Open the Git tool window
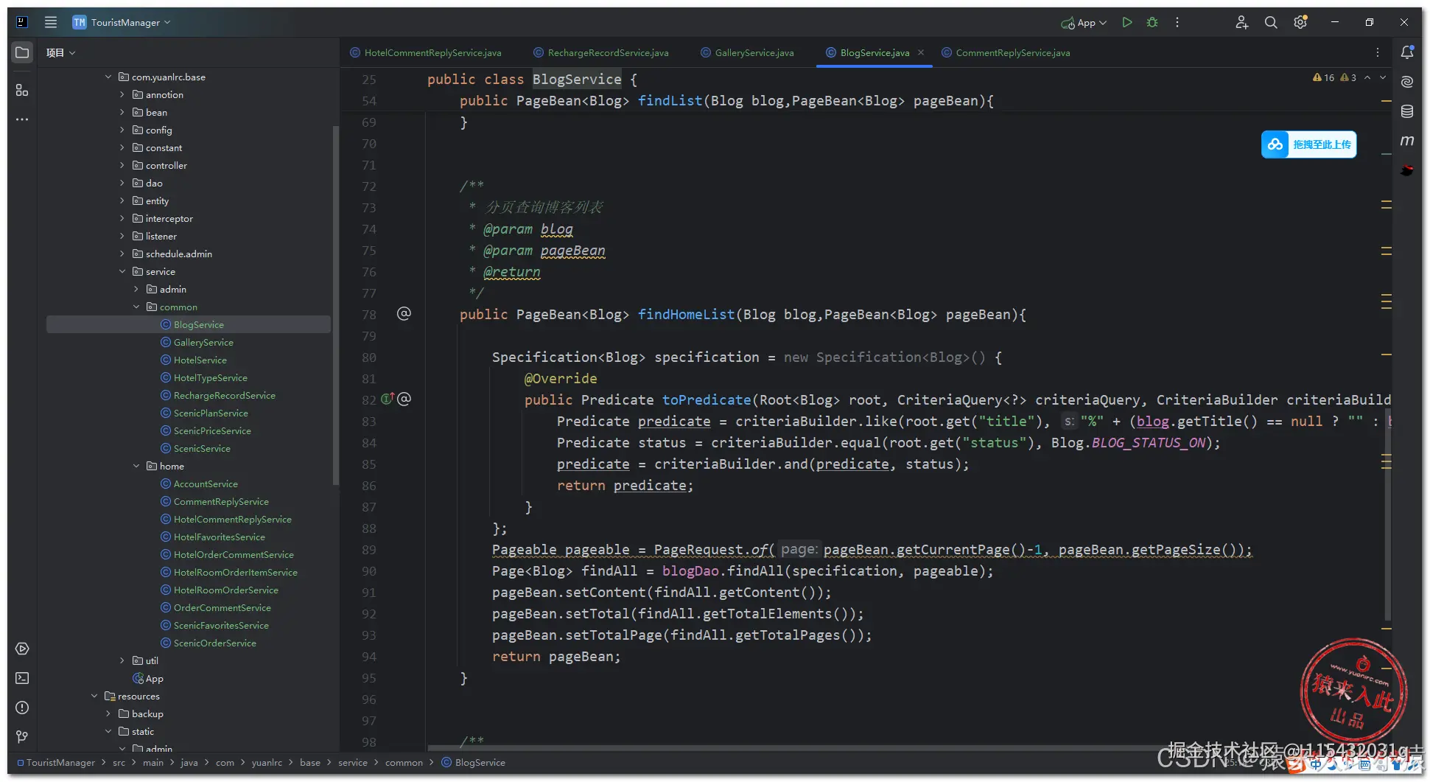This screenshot has height=782, width=1430. click(x=22, y=737)
